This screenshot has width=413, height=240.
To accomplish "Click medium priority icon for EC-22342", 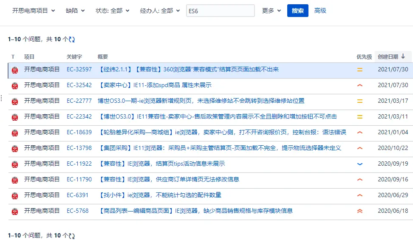I will (360, 117).
